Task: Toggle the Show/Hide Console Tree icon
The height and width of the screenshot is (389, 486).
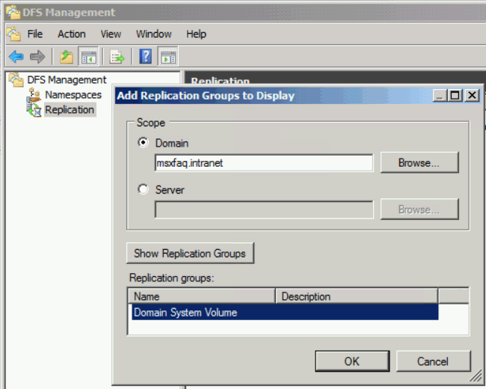Action: tap(88, 57)
